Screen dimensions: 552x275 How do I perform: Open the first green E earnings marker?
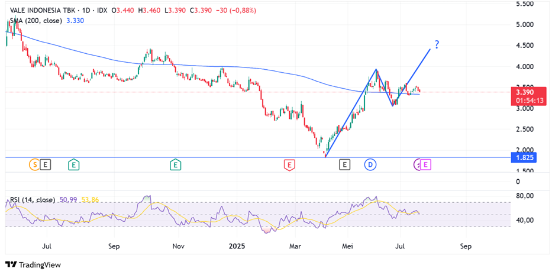[x=73, y=164]
